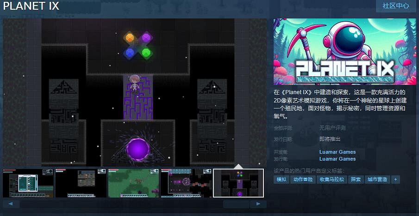This screenshot has width=419, height=216.
Task: Select the green forest screenshot thumbnail
Action: [x=134, y=183]
